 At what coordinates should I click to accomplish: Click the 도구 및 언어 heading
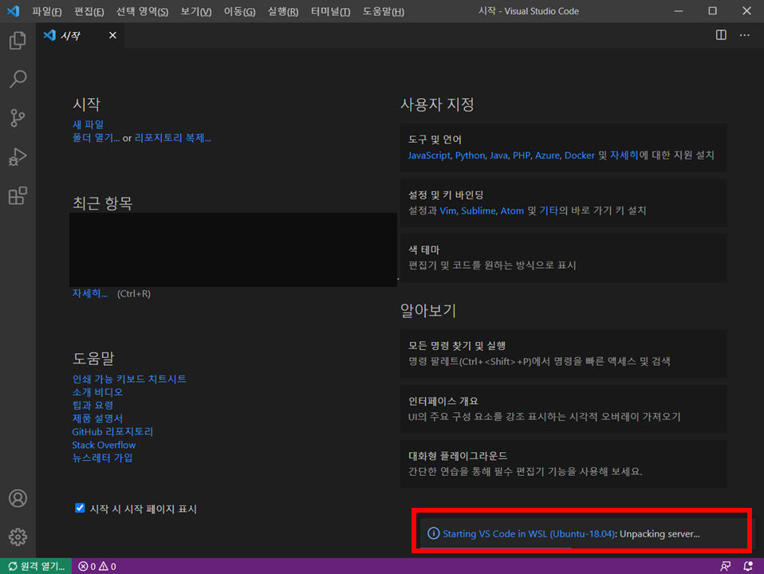(x=435, y=140)
